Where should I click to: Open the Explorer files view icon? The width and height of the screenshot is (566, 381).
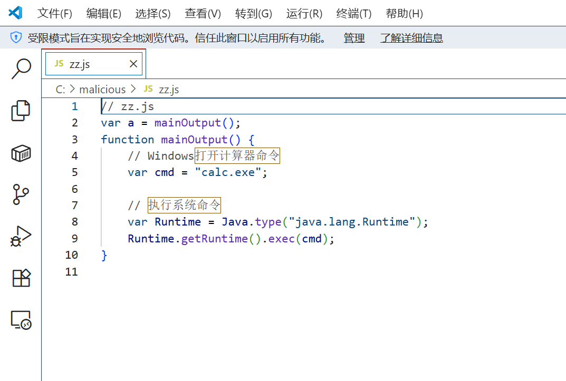[21, 111]
